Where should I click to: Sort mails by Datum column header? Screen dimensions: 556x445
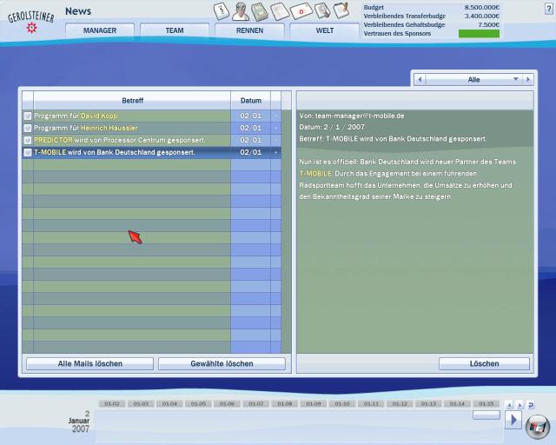coord(251,101)
